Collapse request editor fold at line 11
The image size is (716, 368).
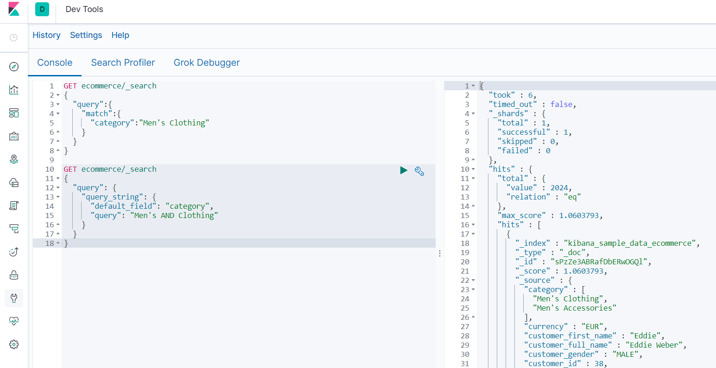pyautogui.click(x=58, y=179)
